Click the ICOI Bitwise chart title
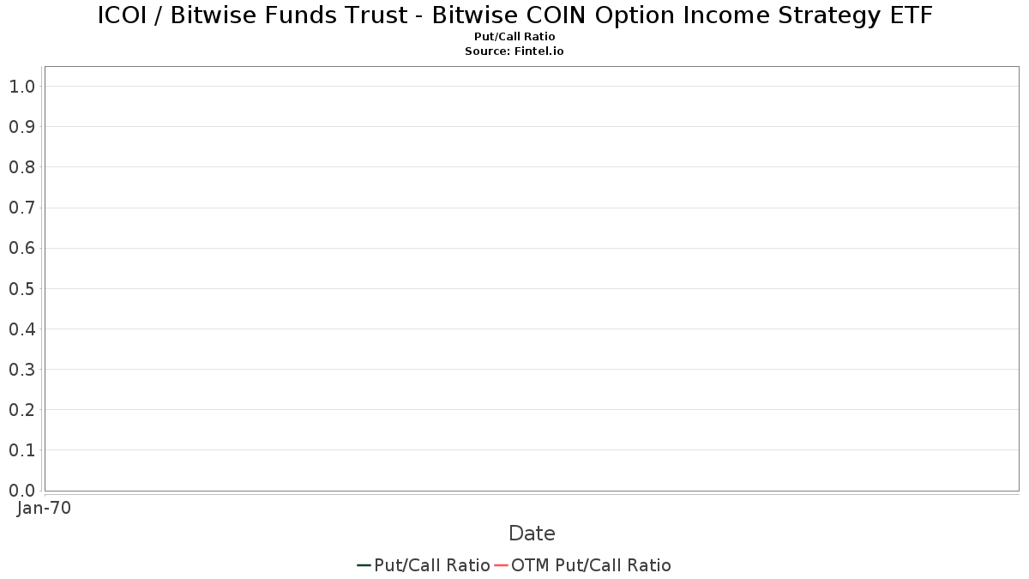The height and width of the screenshot is (579, 1029). pyautogui.click(x=514, y=15)
